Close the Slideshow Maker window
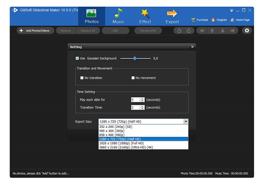The image size is (262, 186). click(250, 10)
